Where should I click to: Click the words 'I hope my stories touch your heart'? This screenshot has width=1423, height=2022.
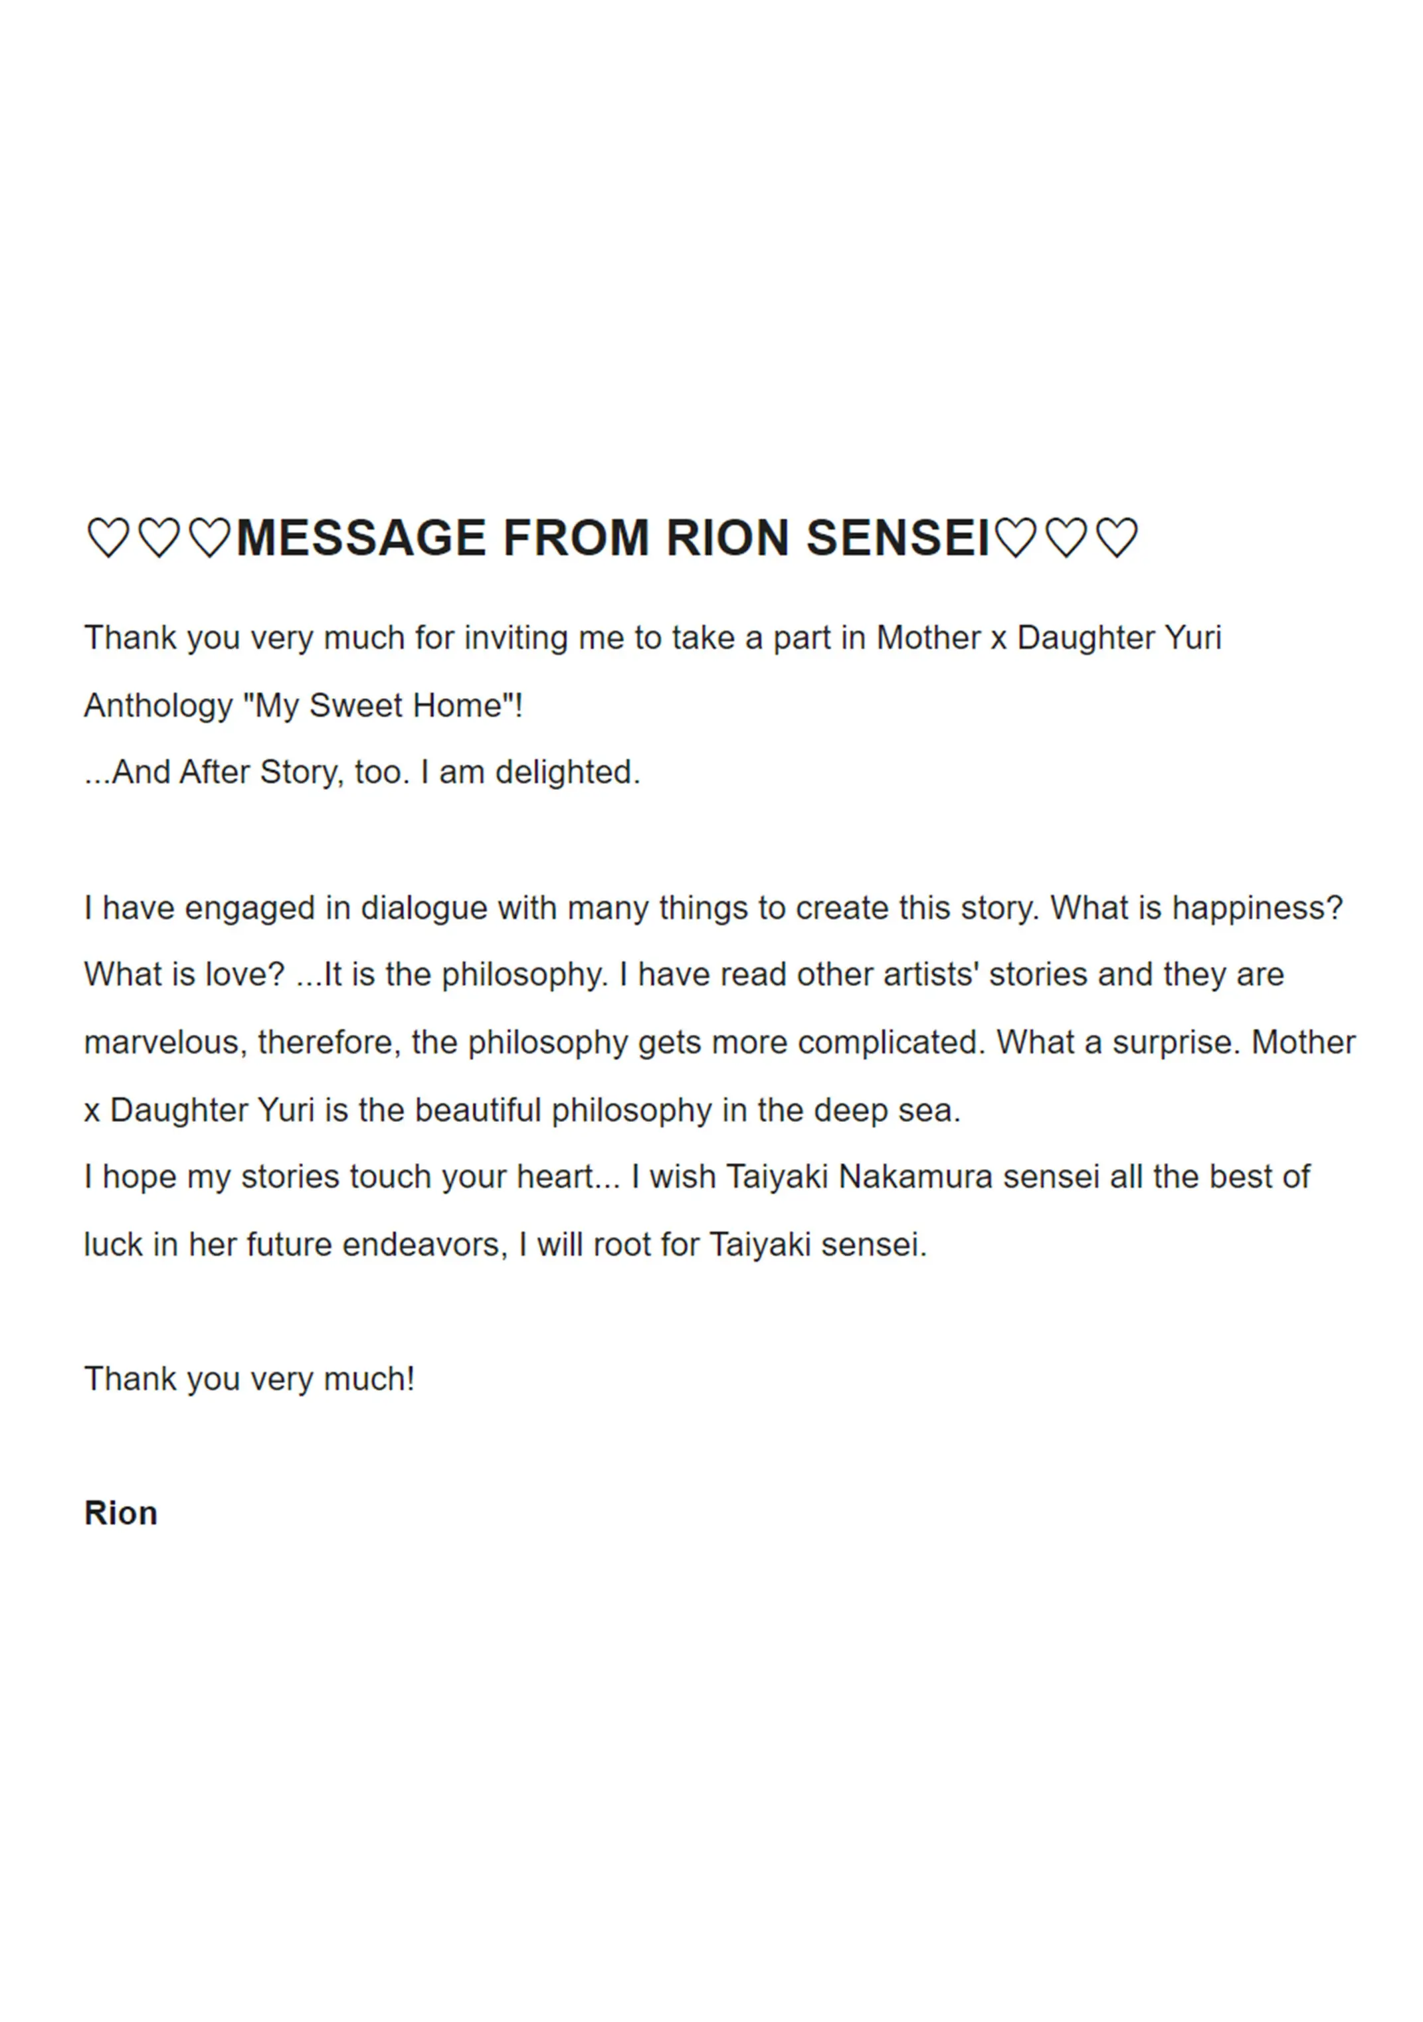click(x=339, y=1178)
